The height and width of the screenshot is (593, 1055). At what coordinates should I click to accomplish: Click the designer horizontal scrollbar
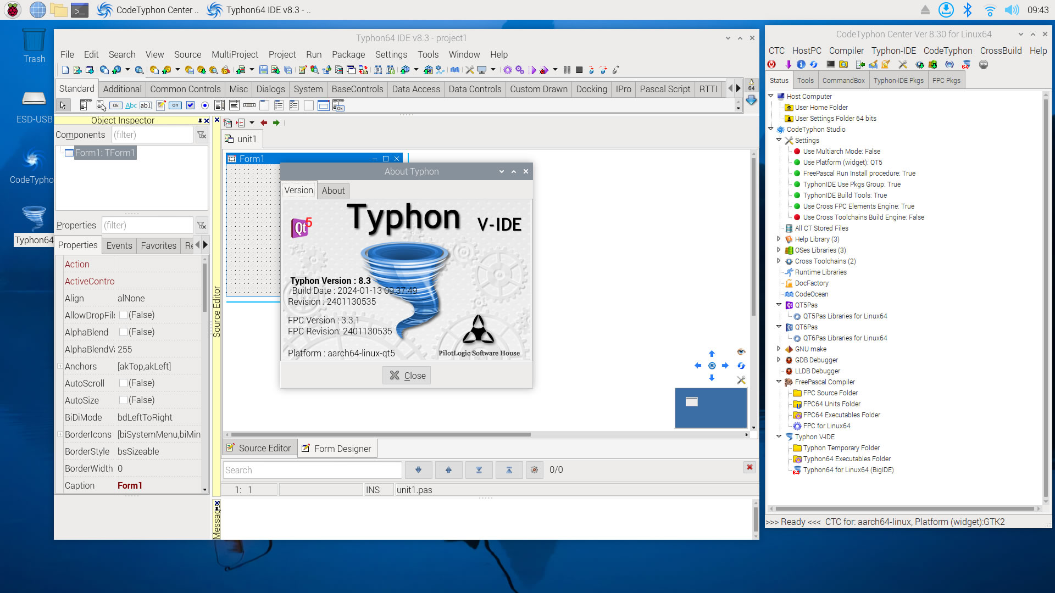point(381,434)
